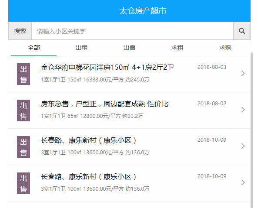261x208 pixels.
Task: Open the 金仓华府 listing via its arrow chevron
Action: click(x=243, y=73)
